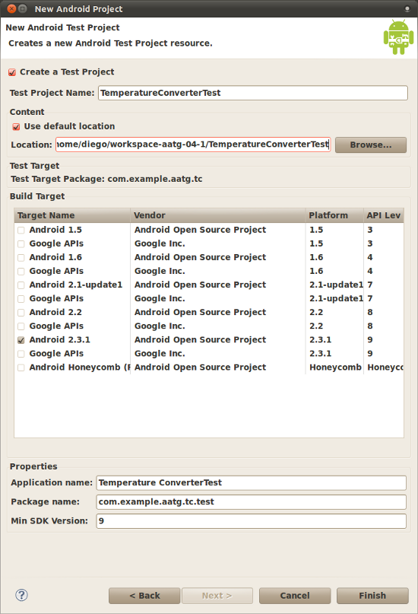Click Finish to create the test project

pos(372,596)
